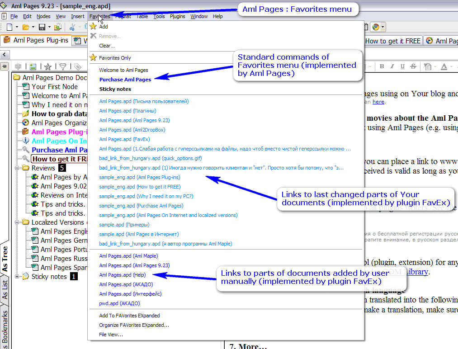
Task: Click the star icon beside Favorites Only
Action: coord(93,57)
